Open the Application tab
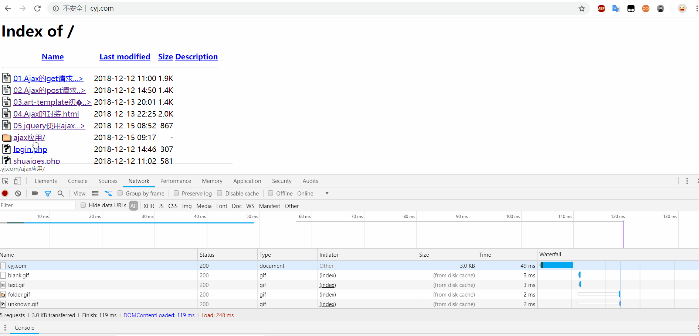This screenshot has height=336, width=699. pos(247,181)
